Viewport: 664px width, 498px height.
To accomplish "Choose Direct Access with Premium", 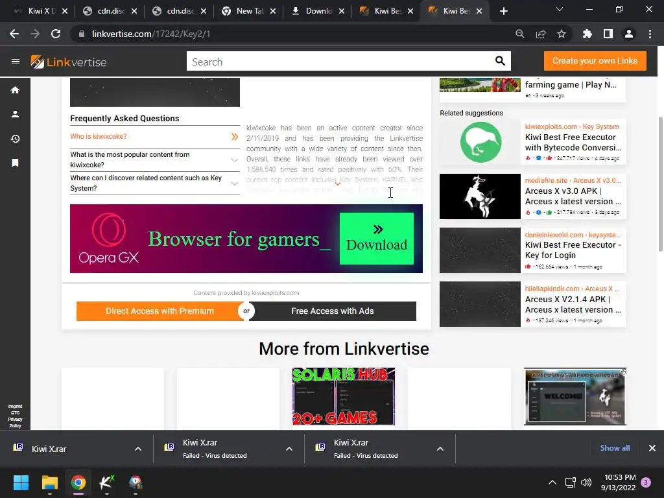I will [x=160, y=311].
